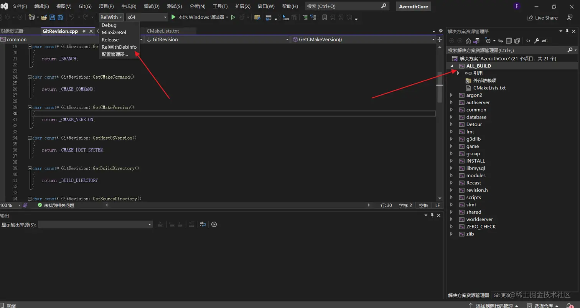Switch to the 对象浏览器 tab

point(12,31)
